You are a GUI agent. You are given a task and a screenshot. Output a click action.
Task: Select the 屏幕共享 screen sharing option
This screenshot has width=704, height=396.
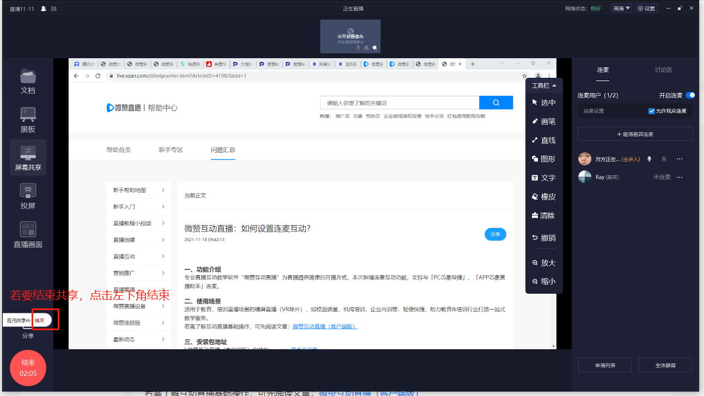(x=28, y=157)
